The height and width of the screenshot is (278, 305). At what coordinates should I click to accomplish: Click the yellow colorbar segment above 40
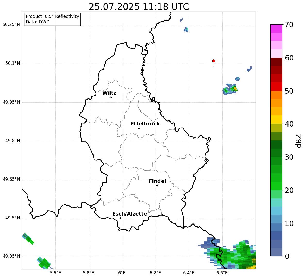tap(276, 120)
